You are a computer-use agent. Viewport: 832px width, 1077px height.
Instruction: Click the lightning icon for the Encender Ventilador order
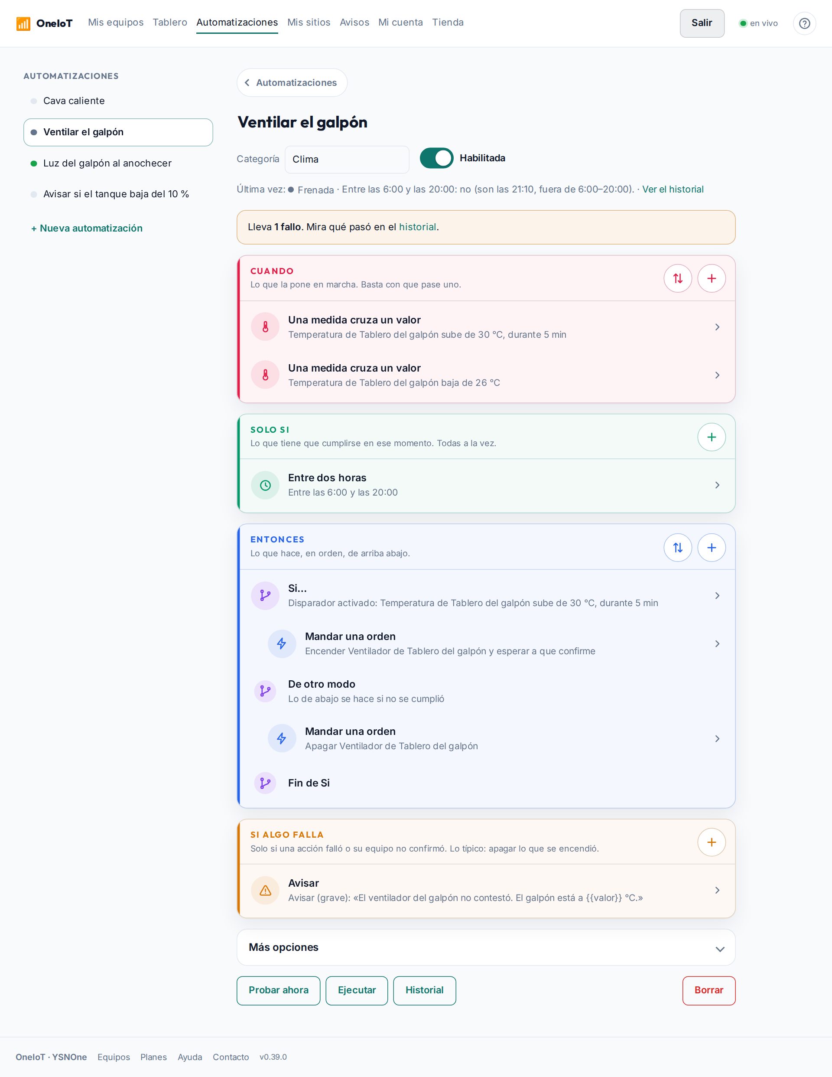point(282,643)
